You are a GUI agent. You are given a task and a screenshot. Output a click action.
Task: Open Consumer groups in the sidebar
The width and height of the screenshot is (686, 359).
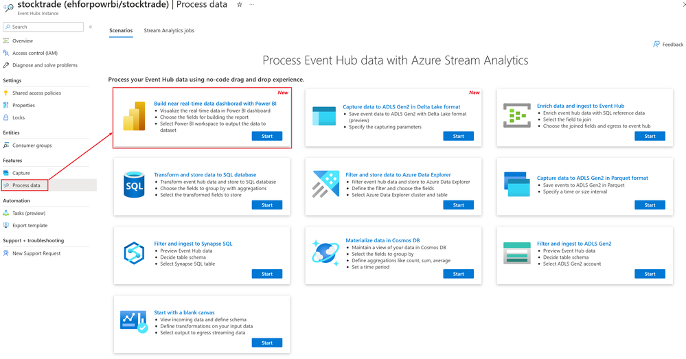(x=32, y=146)
